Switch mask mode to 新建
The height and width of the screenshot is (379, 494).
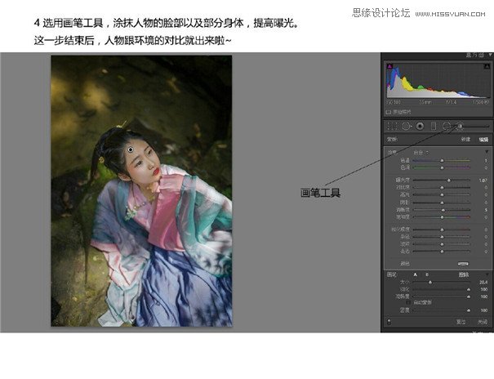pos(465,139)
